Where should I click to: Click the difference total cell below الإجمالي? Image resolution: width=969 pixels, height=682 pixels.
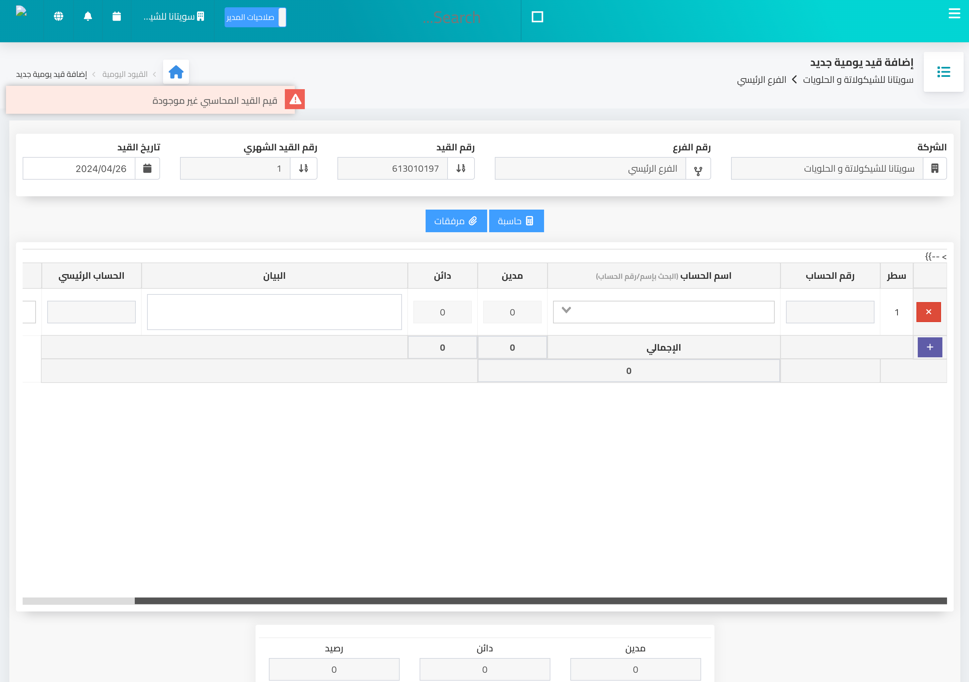coord(629,371)
